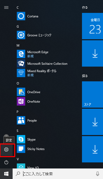Screen dimensions: 103x179
Task: Click the download tile below the calendar
Action: [x=92, y=53]
